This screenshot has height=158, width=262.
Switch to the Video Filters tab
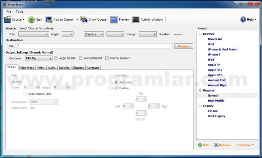pyautogui.click(x=27, y=67)
